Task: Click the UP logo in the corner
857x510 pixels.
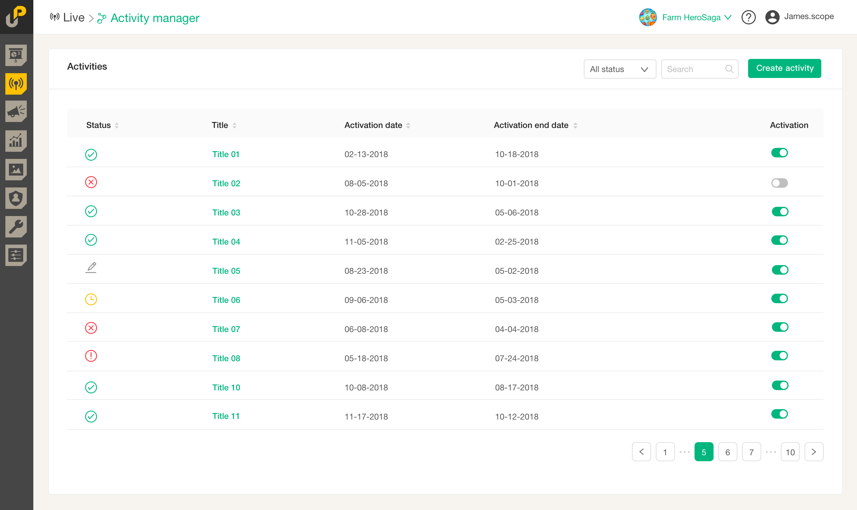Action: click(x=16, y=16)
